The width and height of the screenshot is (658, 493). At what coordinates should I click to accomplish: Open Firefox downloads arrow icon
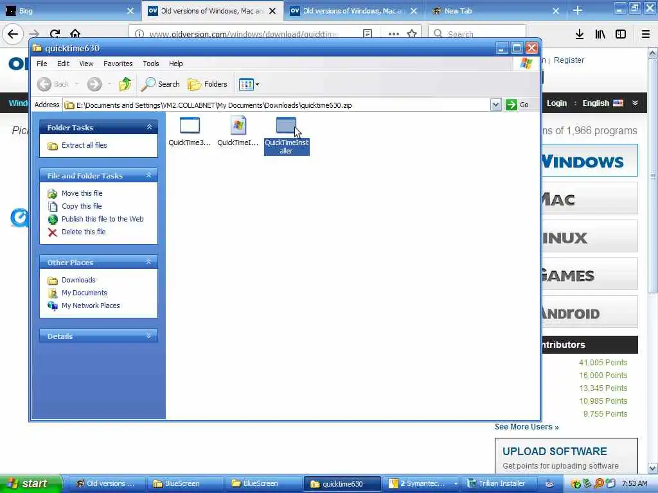pos(580,34)
